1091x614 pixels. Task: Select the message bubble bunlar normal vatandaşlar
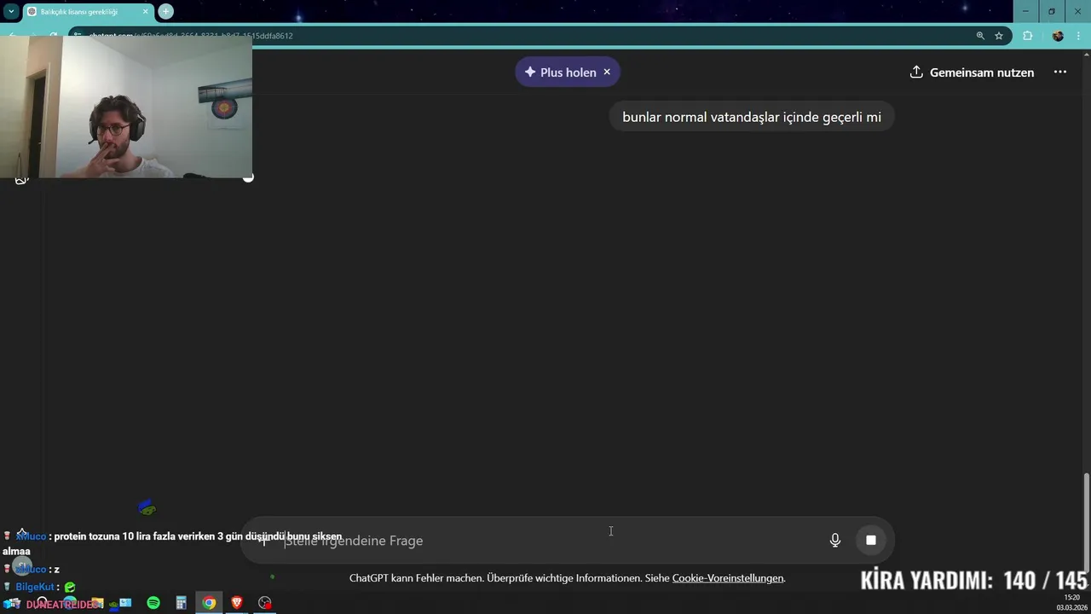[x=752, y=117]
